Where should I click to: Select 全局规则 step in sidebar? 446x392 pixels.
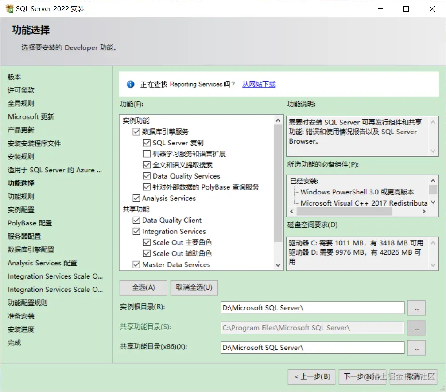click(21, 104)
